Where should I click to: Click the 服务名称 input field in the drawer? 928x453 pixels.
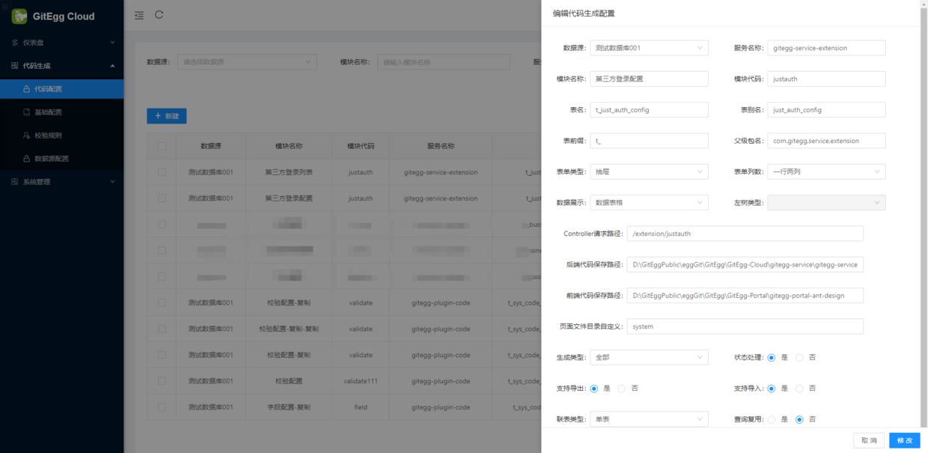[826, 48]
